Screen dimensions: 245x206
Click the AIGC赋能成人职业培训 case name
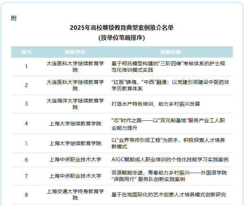point(170,159)
